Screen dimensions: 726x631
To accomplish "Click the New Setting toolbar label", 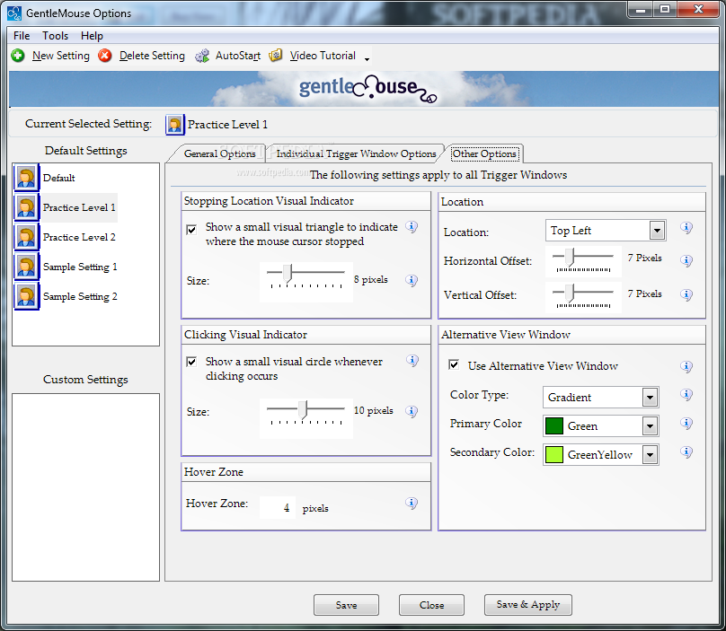I will (61, 56).
